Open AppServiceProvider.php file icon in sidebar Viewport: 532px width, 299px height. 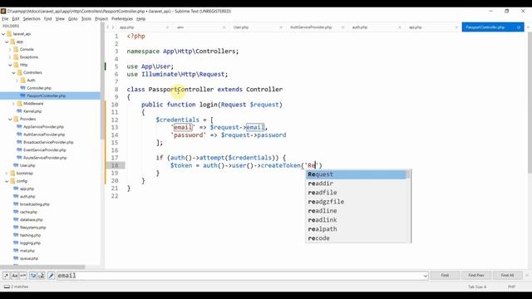[x=19, y=127]
